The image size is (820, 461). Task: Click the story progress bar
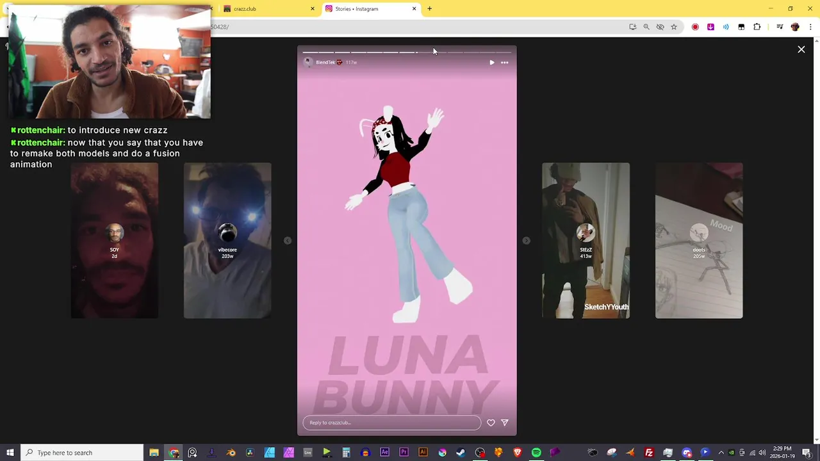[x=407, y=53]
